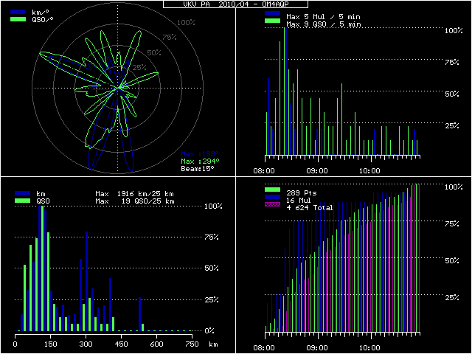Click the blue Max :198° text
This screenshot has height=354, width=472.
pyautogui.click(x=200, y=153)
